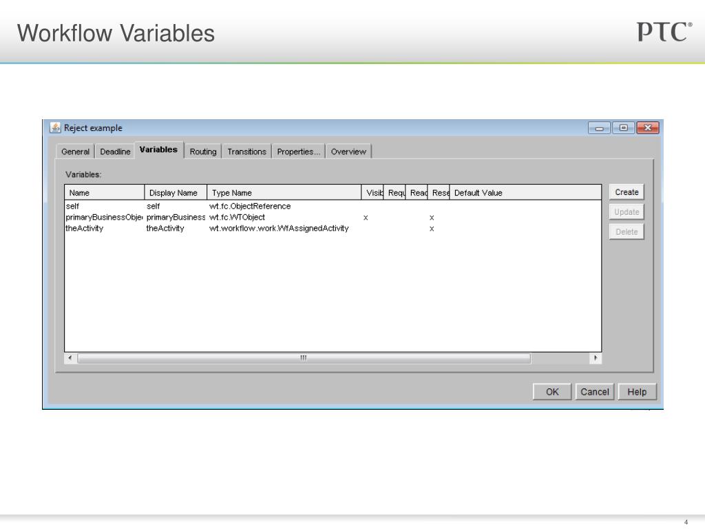Click the Java icon in Reject example title bar
The image size is (705, 529).
pos(55,127)
